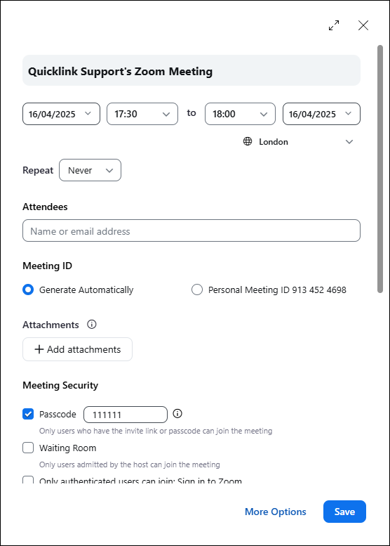Open More Options
This screenshot has width=390, height=546.
click(x=275, y=512)
